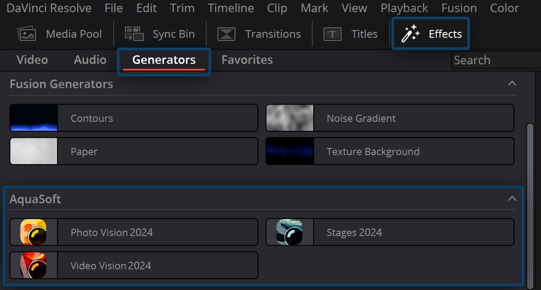Switch to the Video tab
The image size is (541, 290).
pyautogui.click(x=32, y=59)
